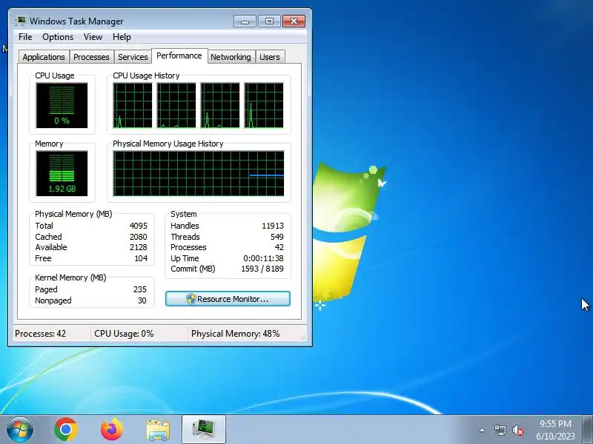Click the Handles value 11913
Image resolution: width=593 pixels, height=444 pixels.
(273, 226)
